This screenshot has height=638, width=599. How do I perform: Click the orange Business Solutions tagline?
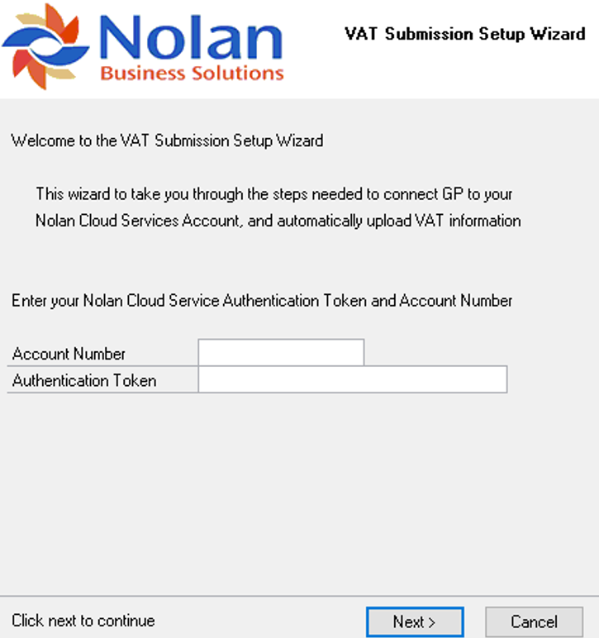pos(192,74)
